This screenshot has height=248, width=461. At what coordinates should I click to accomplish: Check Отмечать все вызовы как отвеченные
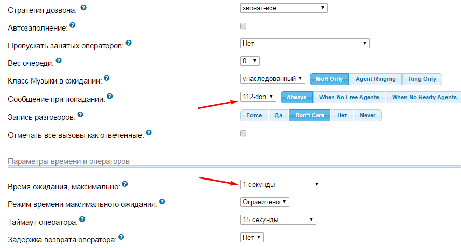pyautogui.click(x=243, y=133)
